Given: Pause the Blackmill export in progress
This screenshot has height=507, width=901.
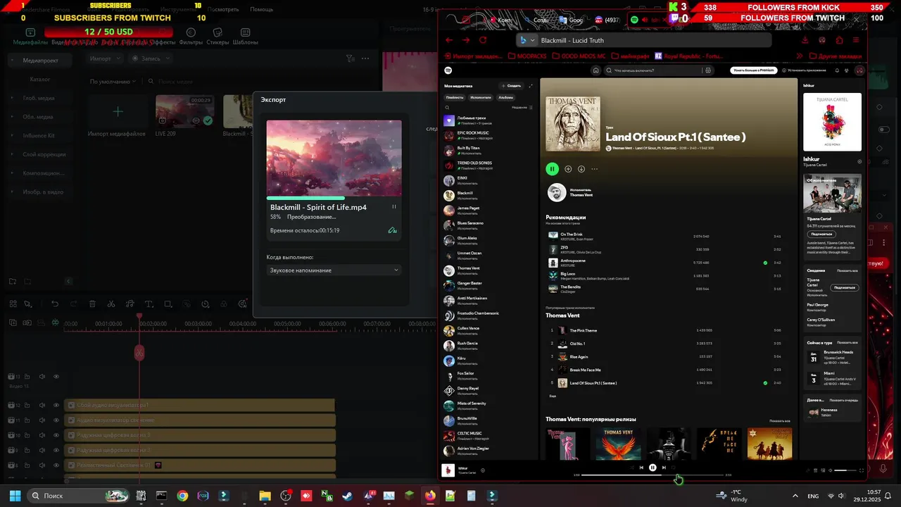Looking at the screenshot, I should pyautogui.click(x=393, y=207).
